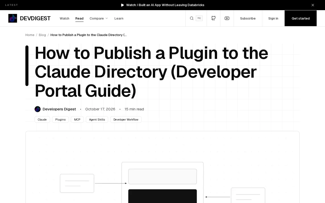Open the Read nav item
This screenshot has width=325, height=203.
click(79, 18)
